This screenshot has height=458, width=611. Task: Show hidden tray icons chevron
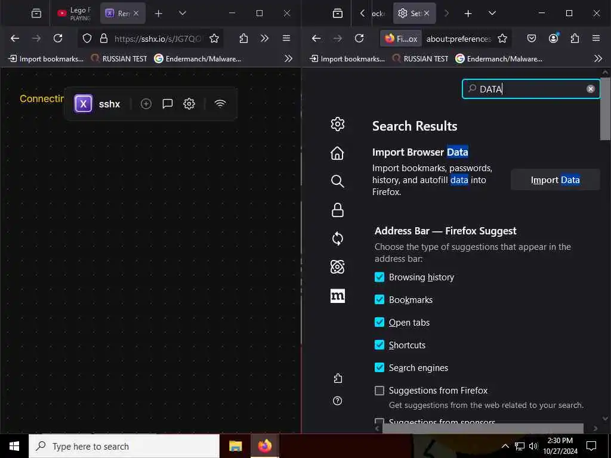[x=505, y=446]
